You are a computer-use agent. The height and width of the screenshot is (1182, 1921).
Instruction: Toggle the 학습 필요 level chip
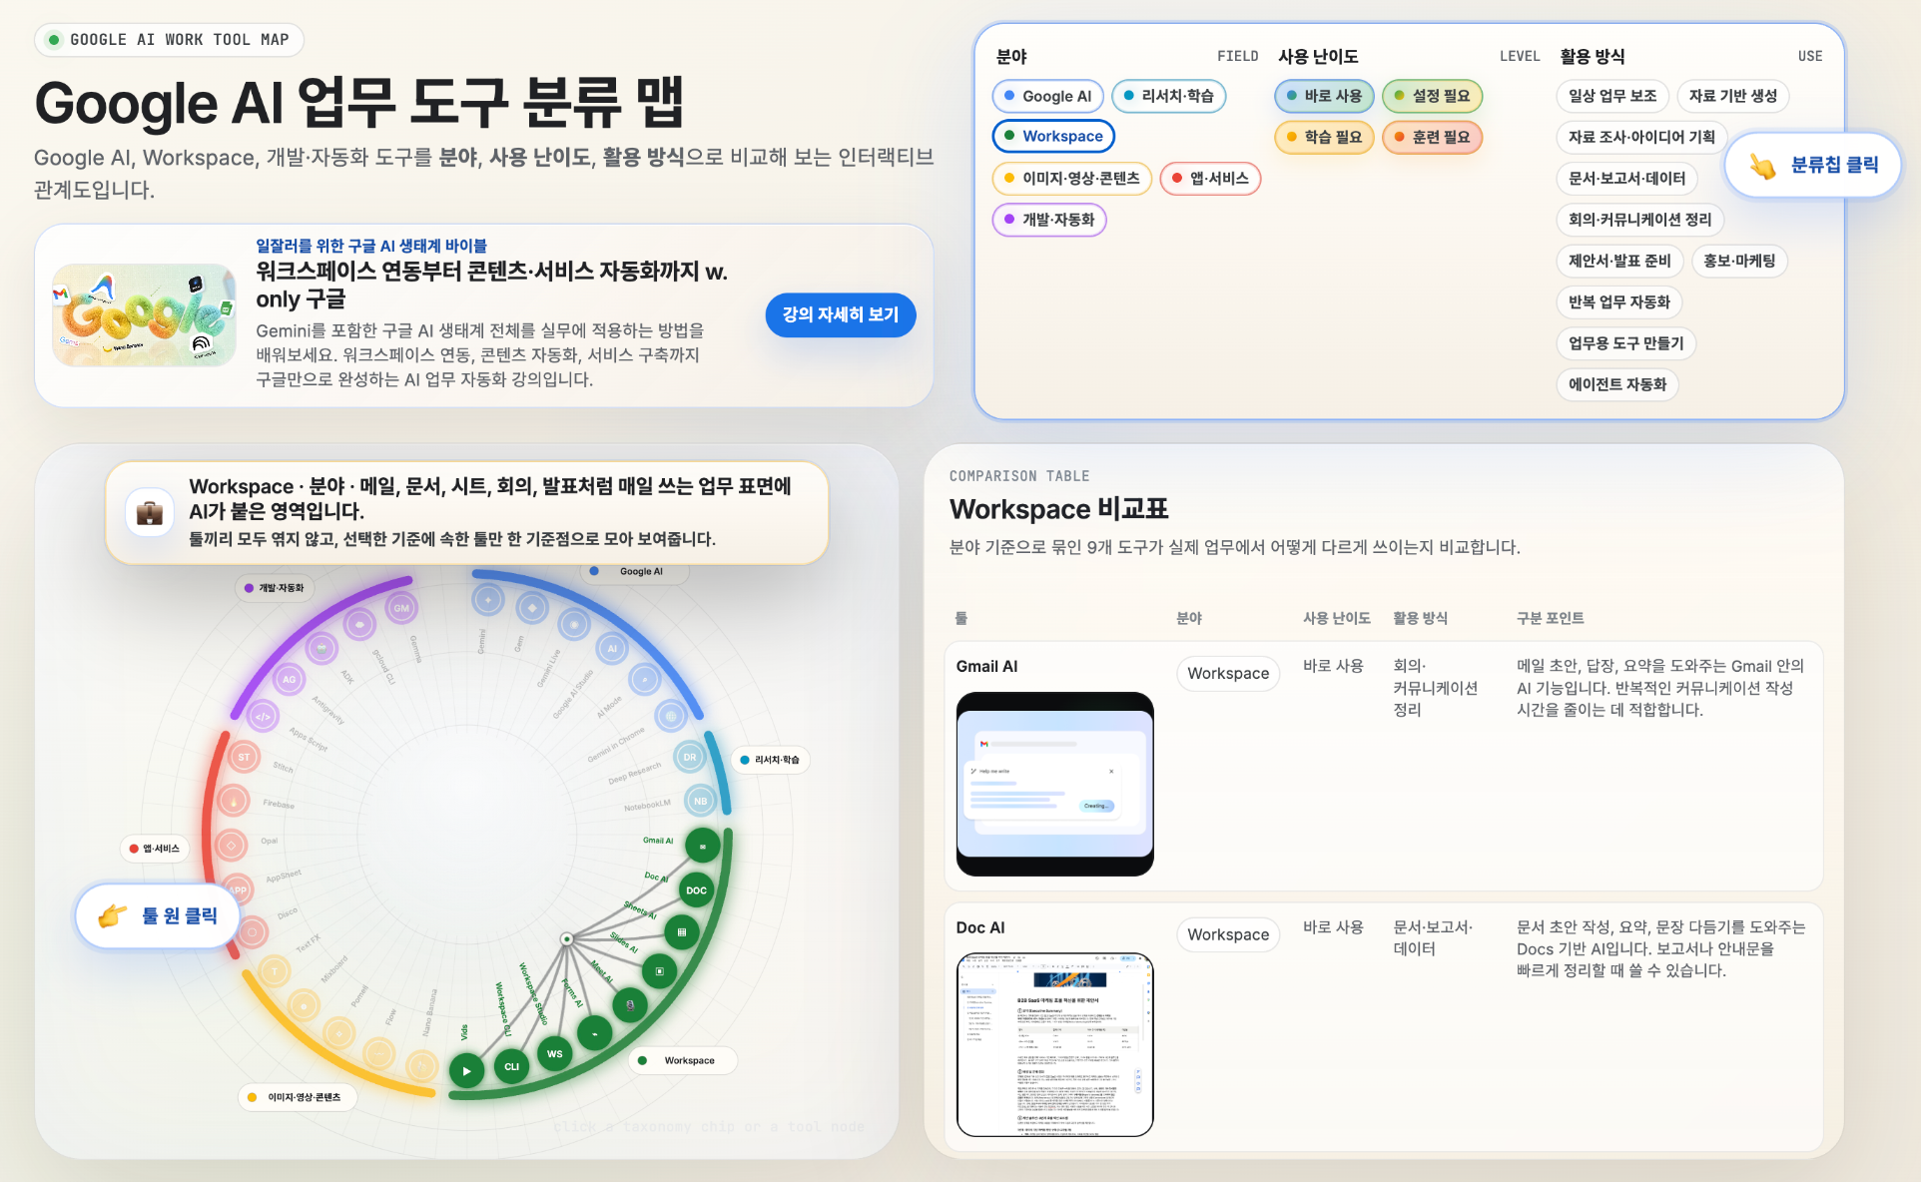point(1324,137)
